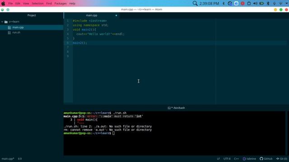This screenshot has height=162, width=289.
Task: Click the search magnifier in top bar
Action: tap(195, 3)
